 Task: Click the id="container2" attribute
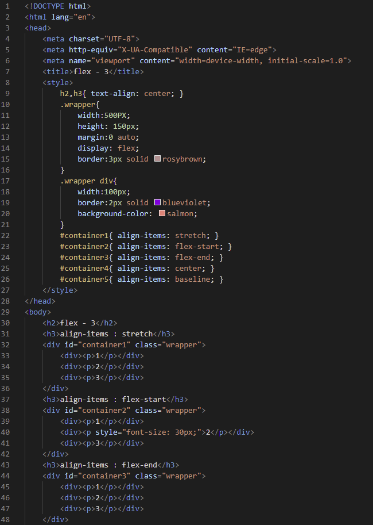[x=97, y=410]
